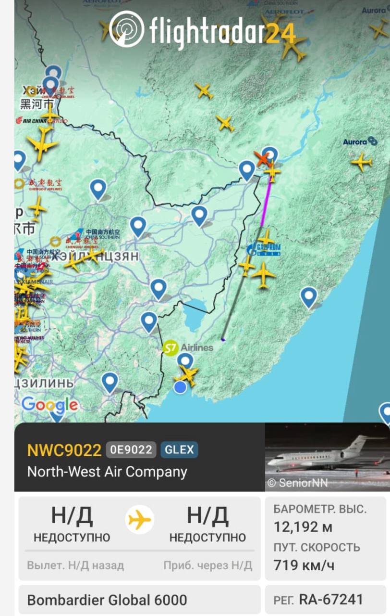
Task: Tap the Aurora flight's plane icon
Action: coord(362,162)
